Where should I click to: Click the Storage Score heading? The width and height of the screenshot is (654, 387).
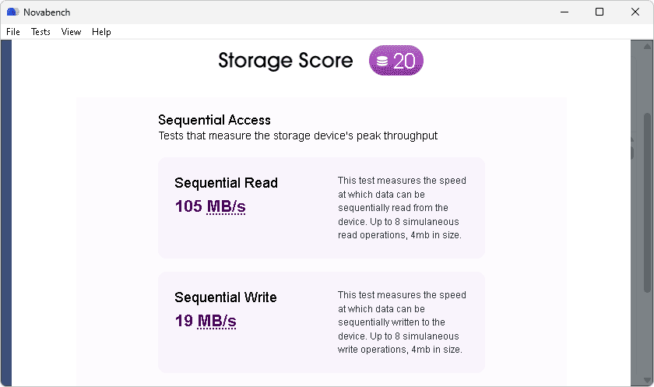(286, 61)
